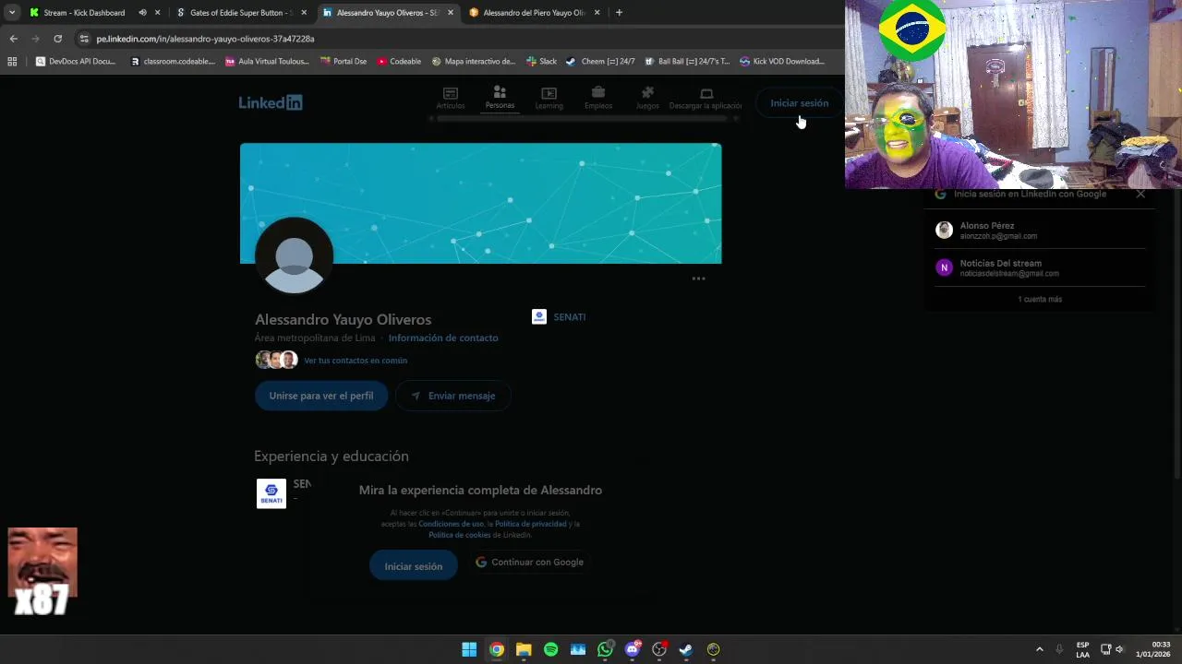Open Steam from the taskbar
This screenshot has width=1182, height=664.
click(x=686, y=649)
